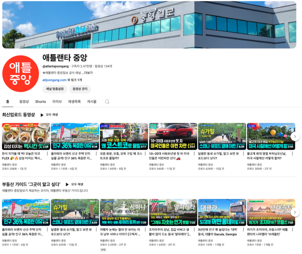This screenshot has height=254, width=302.
Task: Visit the atljoongang.com link
Action: coord(55,80)
